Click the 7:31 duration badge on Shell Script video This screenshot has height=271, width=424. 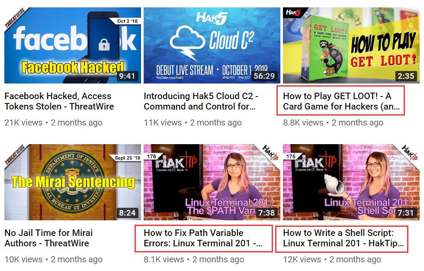[x=406, y=213]
